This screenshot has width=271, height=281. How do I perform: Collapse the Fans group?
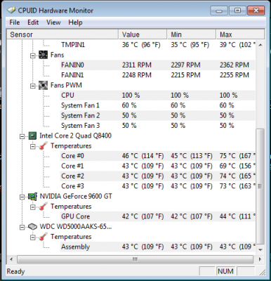point(33,55)
